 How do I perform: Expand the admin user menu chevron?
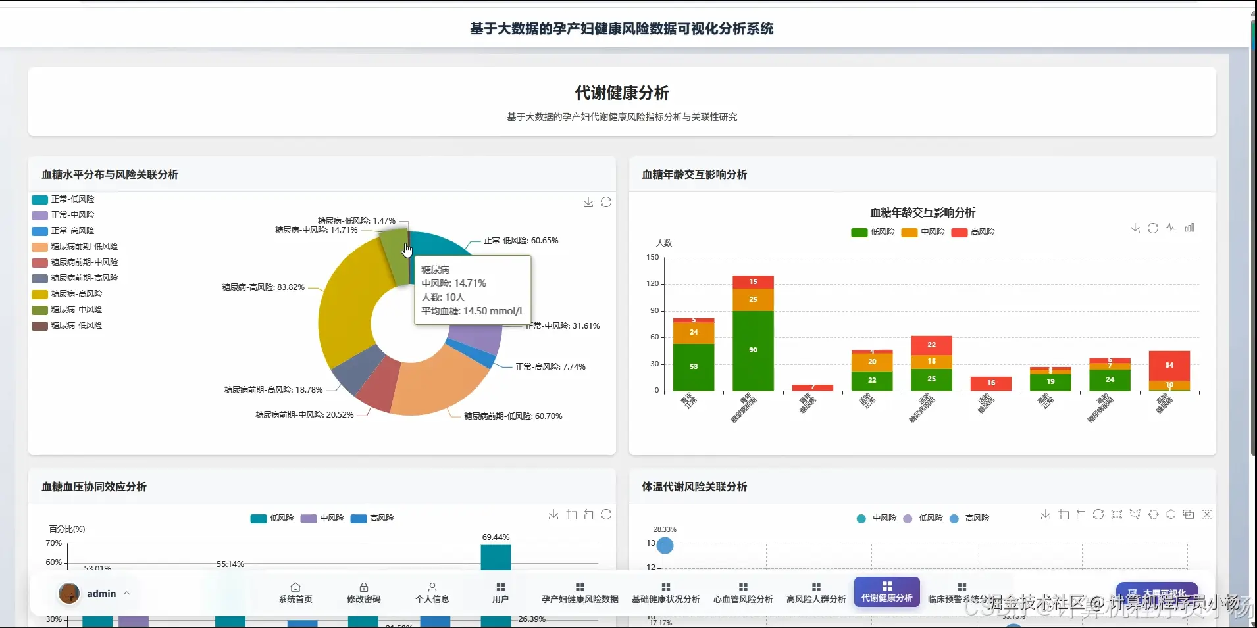click(x=127, y=593)
